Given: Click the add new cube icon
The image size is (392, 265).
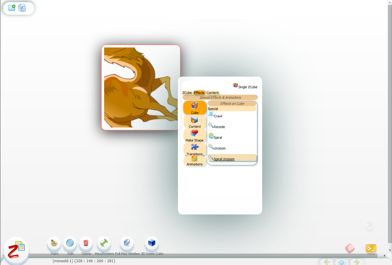Looking at the screenshot, I should pos(12,8).
